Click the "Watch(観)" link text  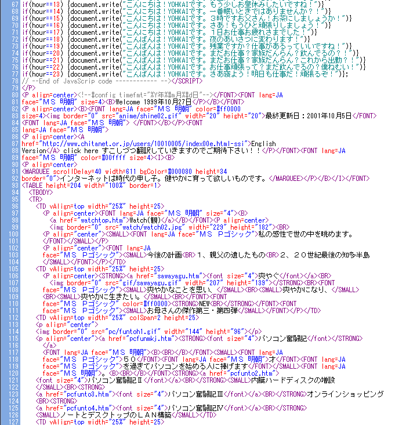tap(145, 220)
